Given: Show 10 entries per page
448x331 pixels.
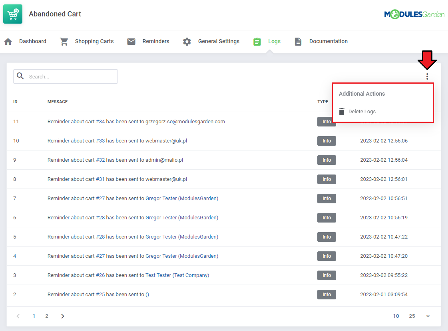Looking at the screenshot, I should click(x=396, y=316).
